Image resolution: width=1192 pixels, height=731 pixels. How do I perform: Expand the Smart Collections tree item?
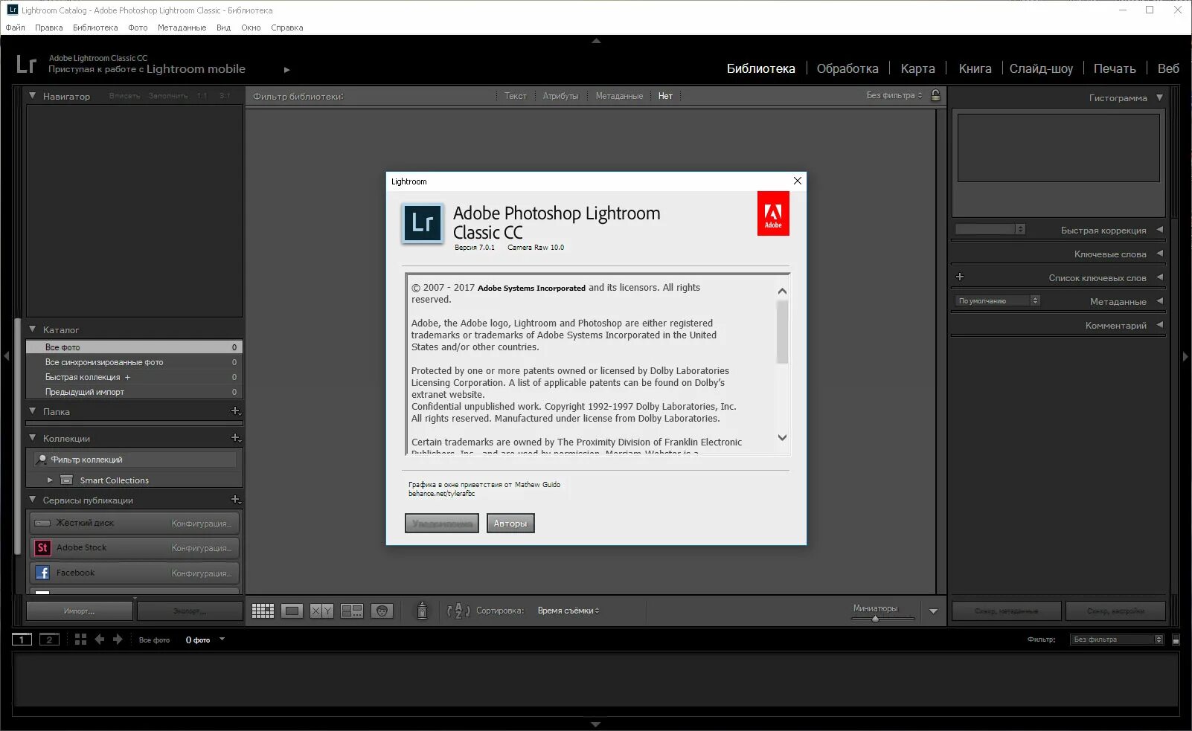pyautogui.click(x=50, y=480)
